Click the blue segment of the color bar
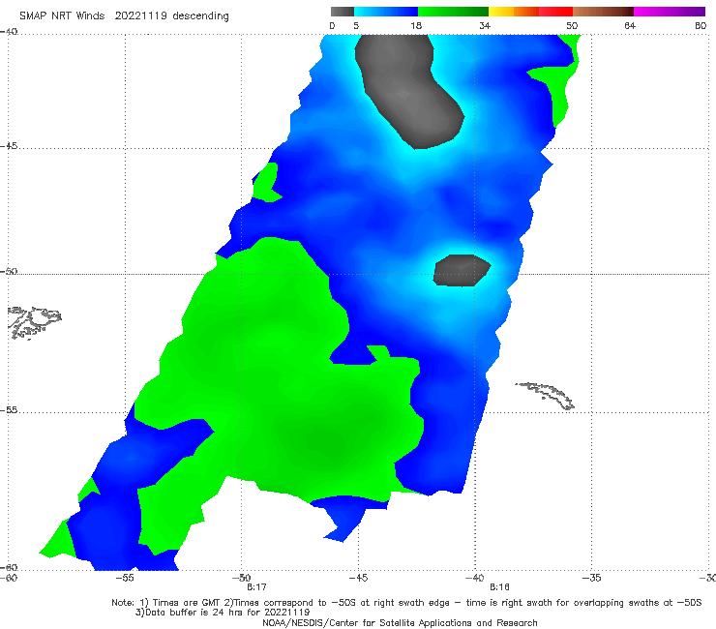Viewport: 716px width, 629px height. [x=386, y=12]
